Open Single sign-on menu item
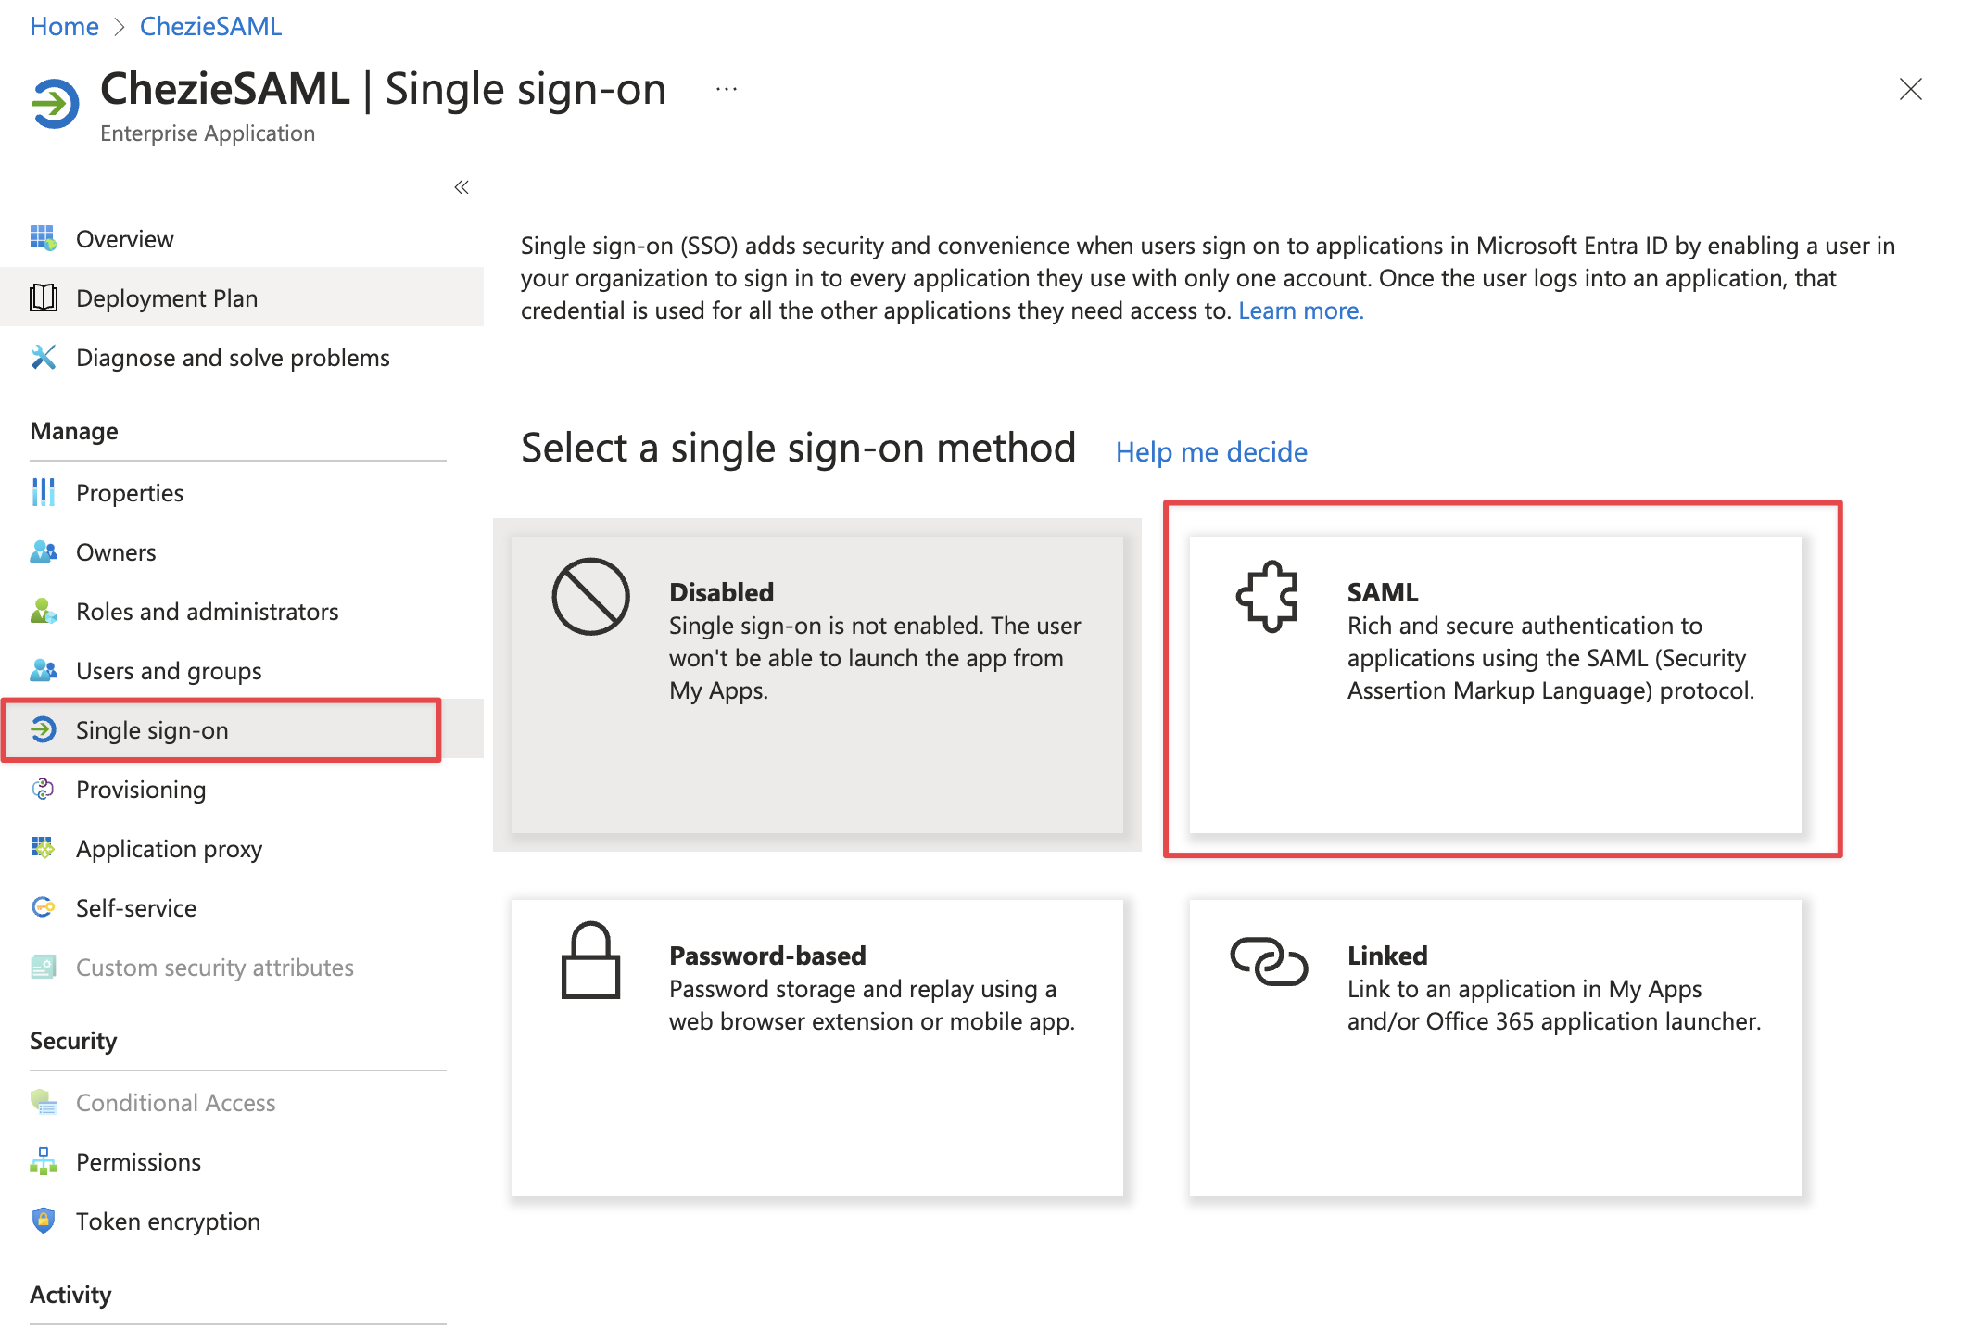The image size is (1961, 1329). (152, 730)
